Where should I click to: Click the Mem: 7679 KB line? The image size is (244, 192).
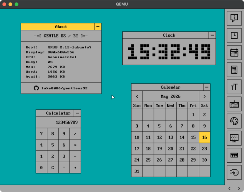(x=45, y=67)
